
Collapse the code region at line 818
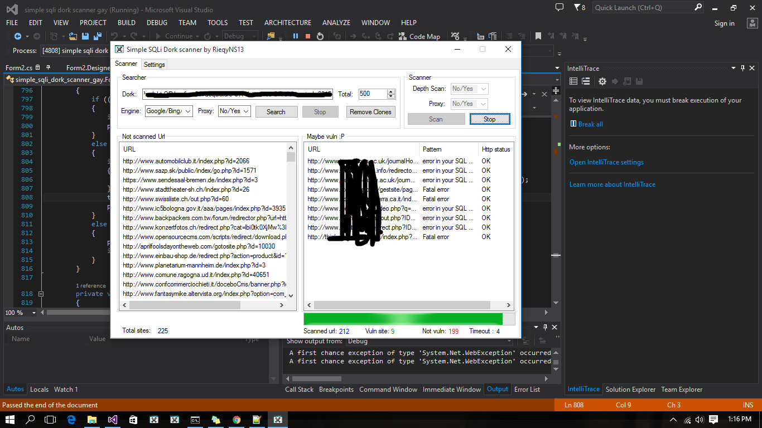click(41, 294)
